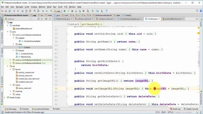
Task: Open the Project panel gear settings
Action: pos(46,19)
